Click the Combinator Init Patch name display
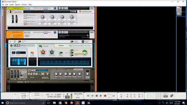This screenshot has width=187, height=105. click(46, 12)
